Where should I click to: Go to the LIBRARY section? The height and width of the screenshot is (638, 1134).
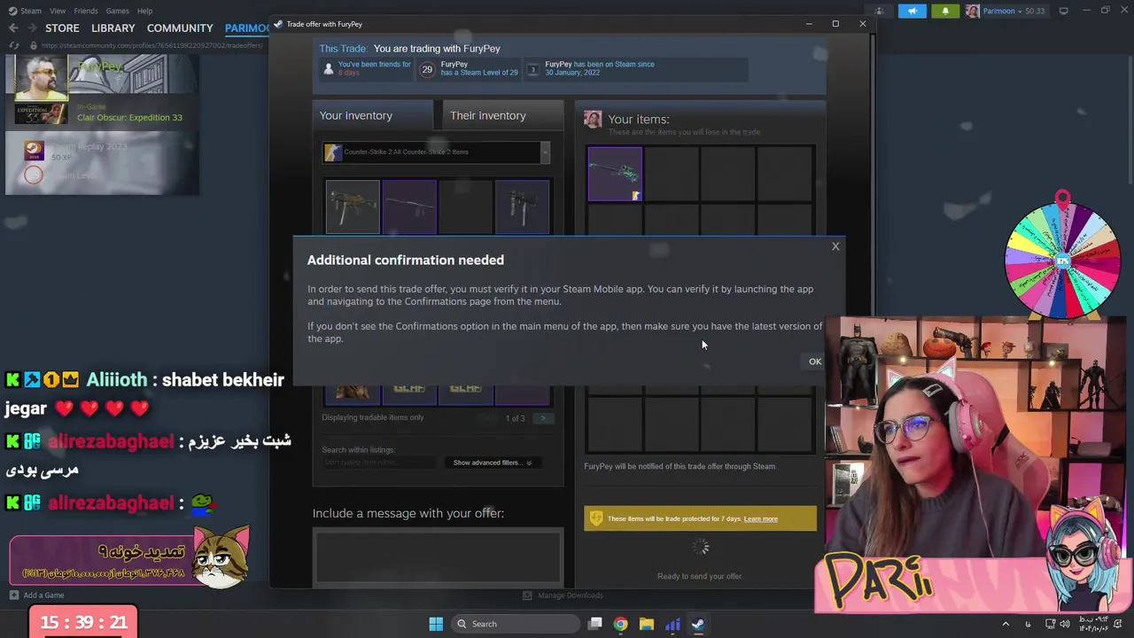[x=113, y=28]
